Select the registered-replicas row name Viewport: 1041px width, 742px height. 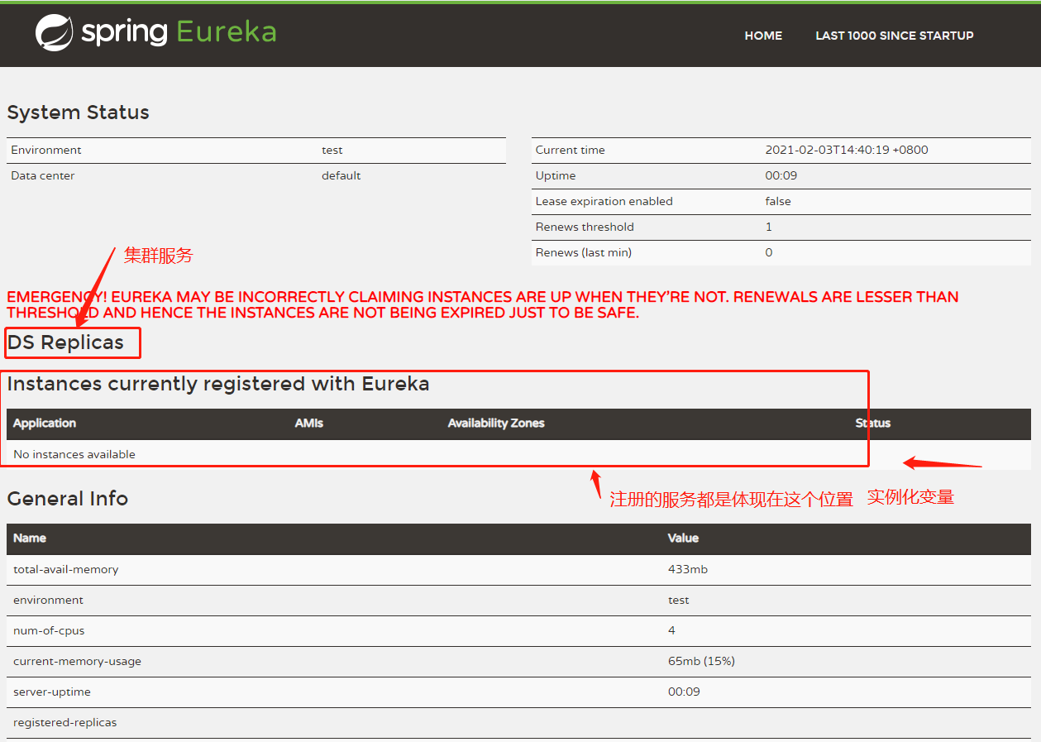click(65, 722)
